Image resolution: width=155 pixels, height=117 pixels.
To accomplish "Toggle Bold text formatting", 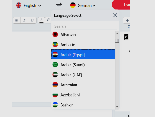I will click(17, 20).
